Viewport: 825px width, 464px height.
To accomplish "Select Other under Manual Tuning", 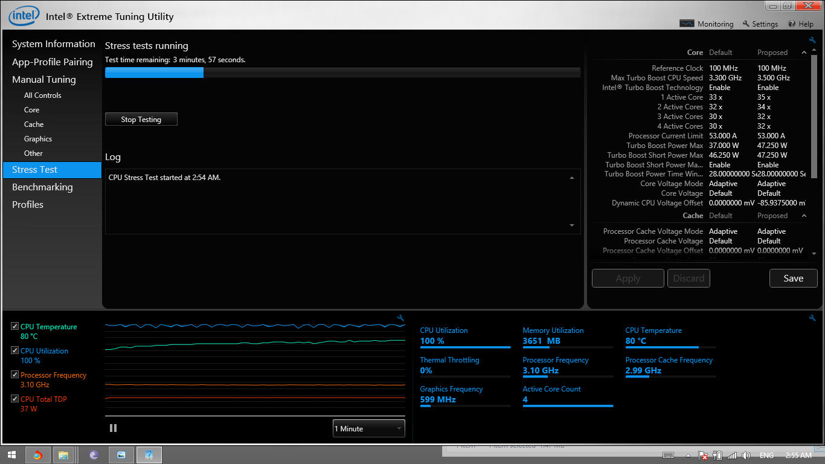I will coord(34,153).
